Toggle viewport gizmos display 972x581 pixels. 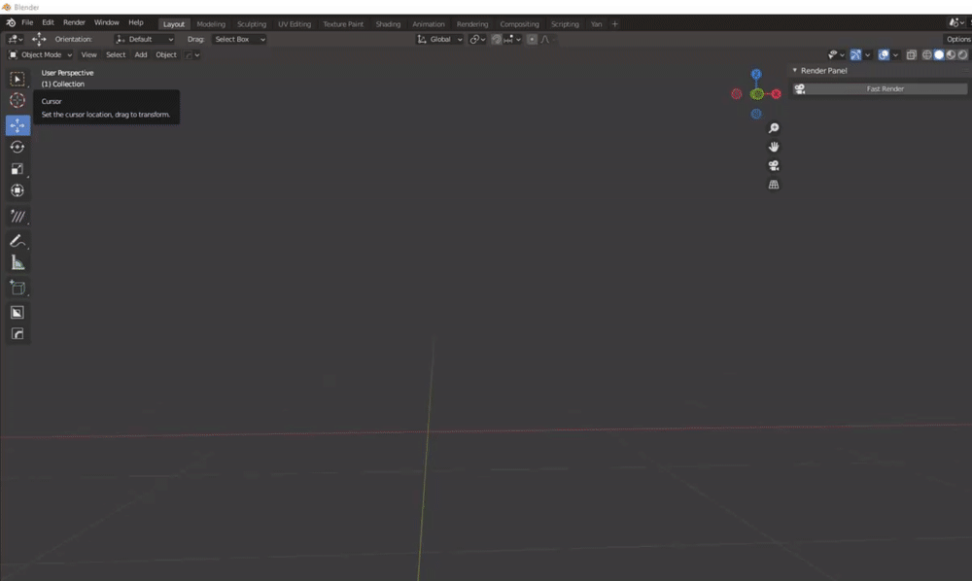point(855,55)
